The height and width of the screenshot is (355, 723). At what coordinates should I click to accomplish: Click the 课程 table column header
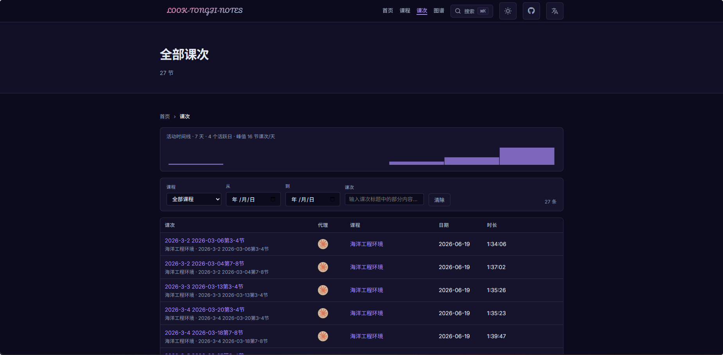pos(355,225)
